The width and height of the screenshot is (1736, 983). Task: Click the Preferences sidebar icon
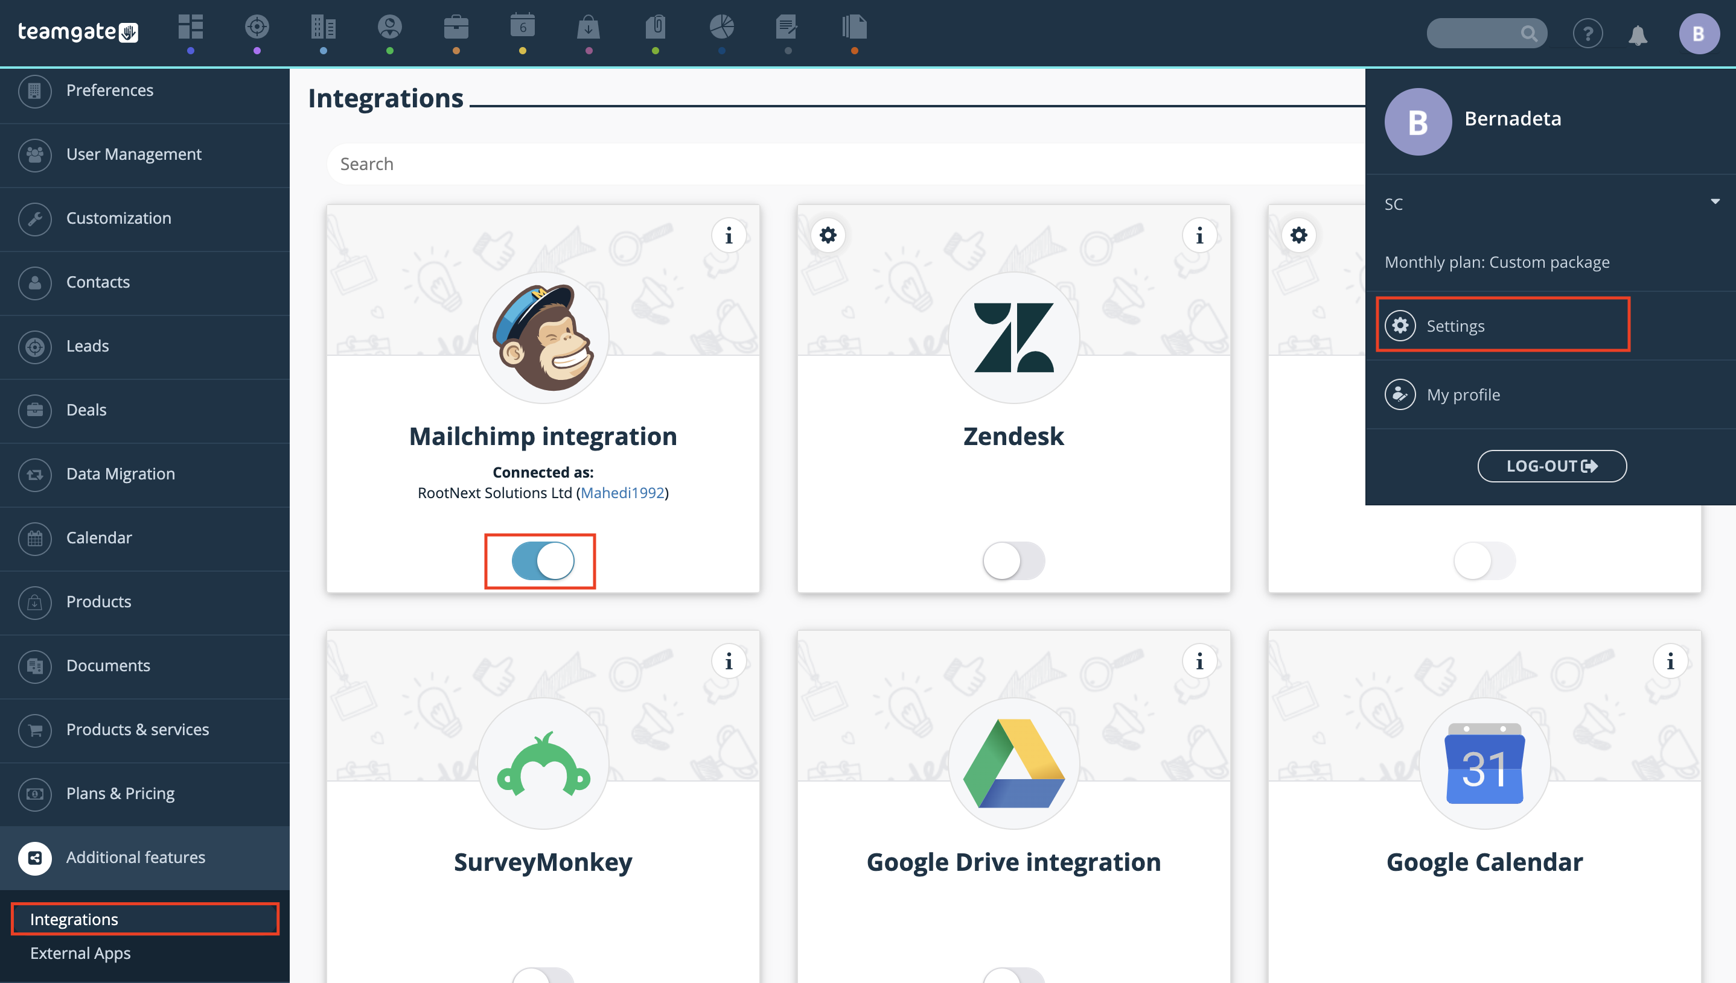34,90
